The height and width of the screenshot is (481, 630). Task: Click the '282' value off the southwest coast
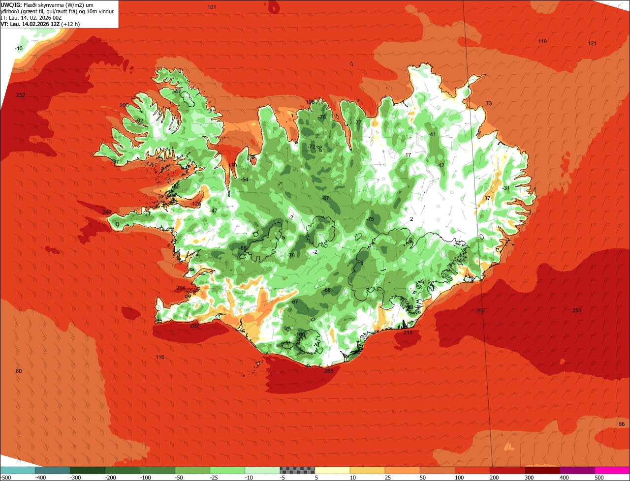(x=194, y=325)
